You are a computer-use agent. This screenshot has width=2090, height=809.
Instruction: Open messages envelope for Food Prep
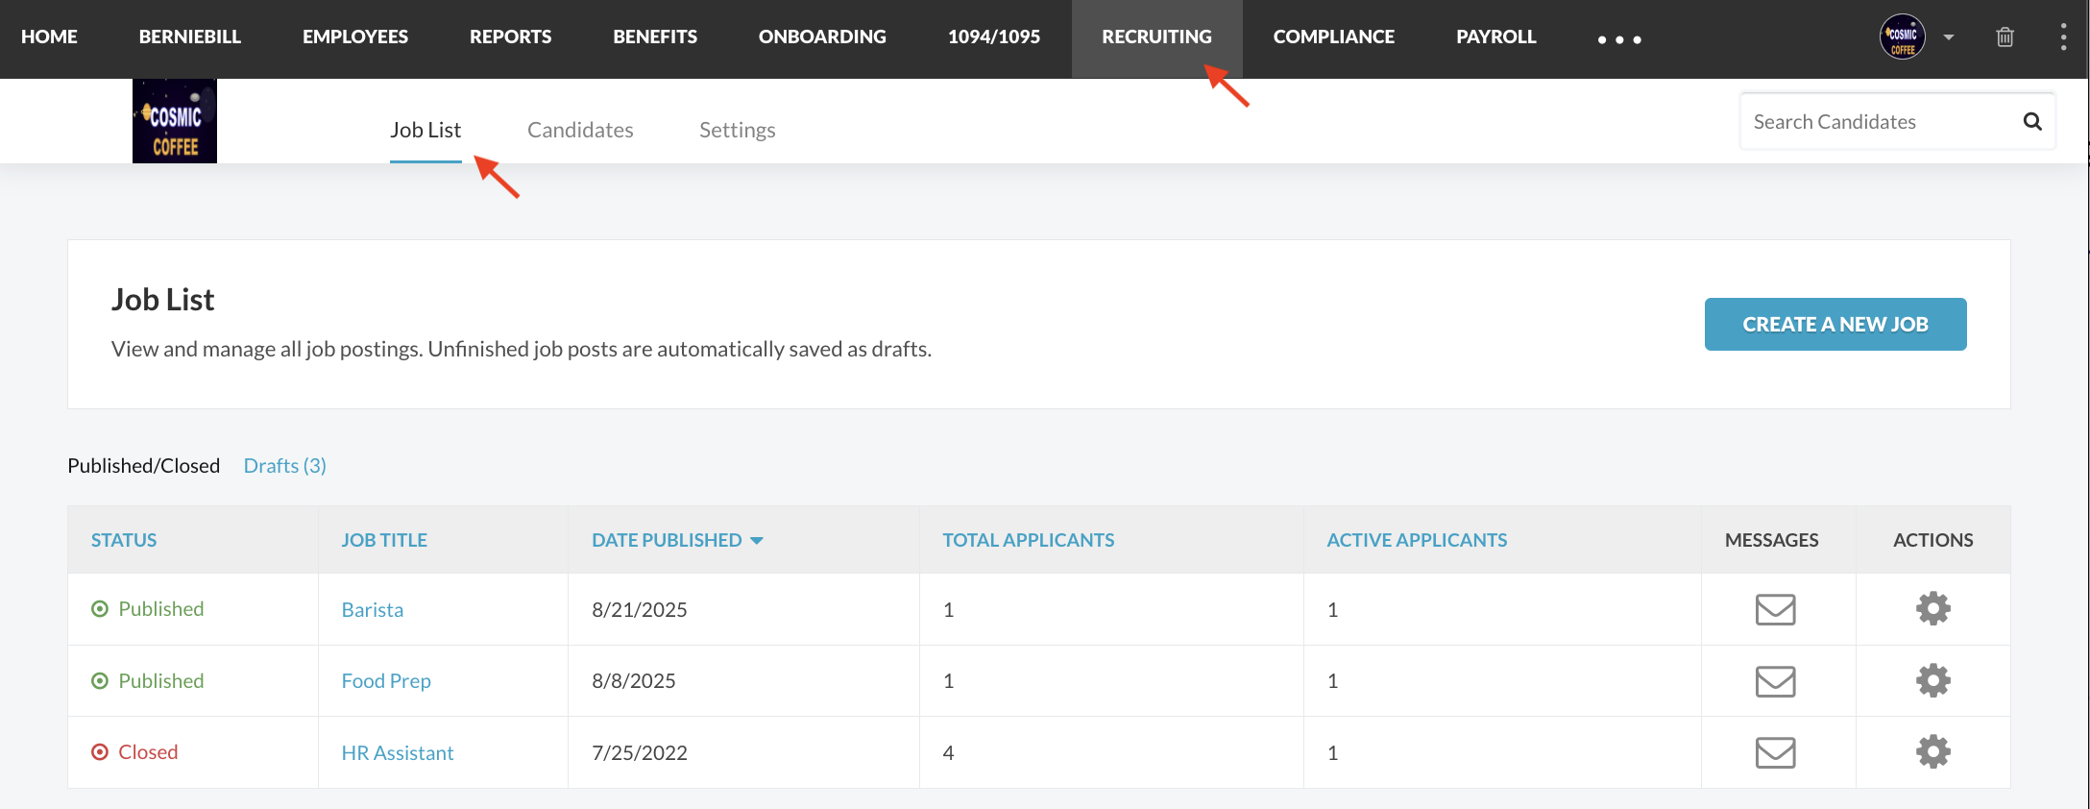pos(1775,681)
